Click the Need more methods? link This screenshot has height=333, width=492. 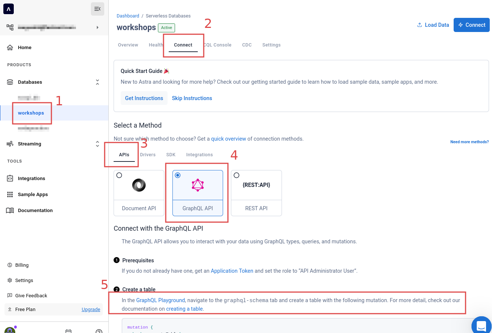(x=469, y=142)
